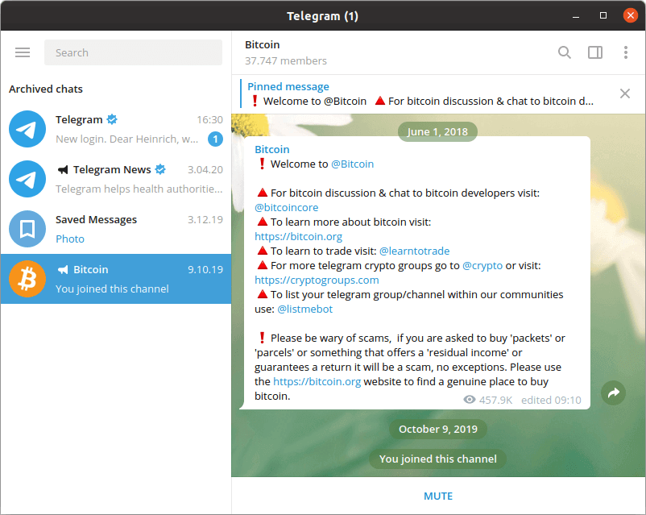Select the Telegram News chat title

point(112,169)
